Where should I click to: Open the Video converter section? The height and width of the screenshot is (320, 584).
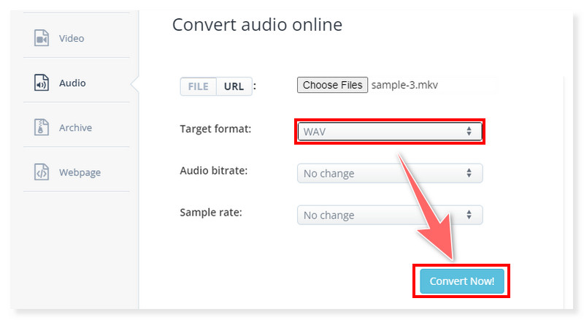click(72, 38)
